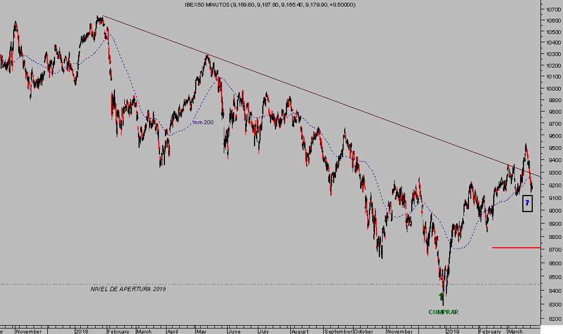Click the September date axis label
This screenshot has height=334, width=563.
coord(338,331)
